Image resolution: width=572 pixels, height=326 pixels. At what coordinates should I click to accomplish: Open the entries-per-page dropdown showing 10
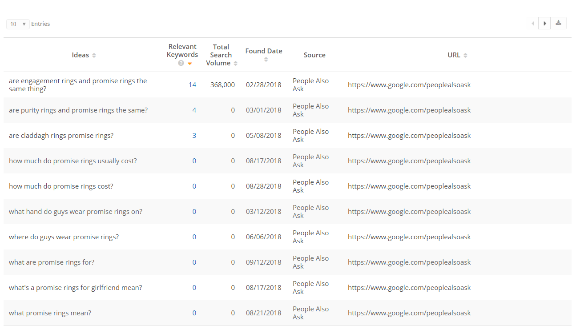(18, 24)
